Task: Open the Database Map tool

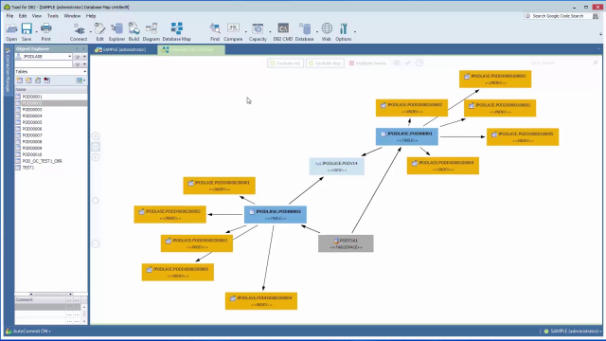Action: [x=177, y=31]
